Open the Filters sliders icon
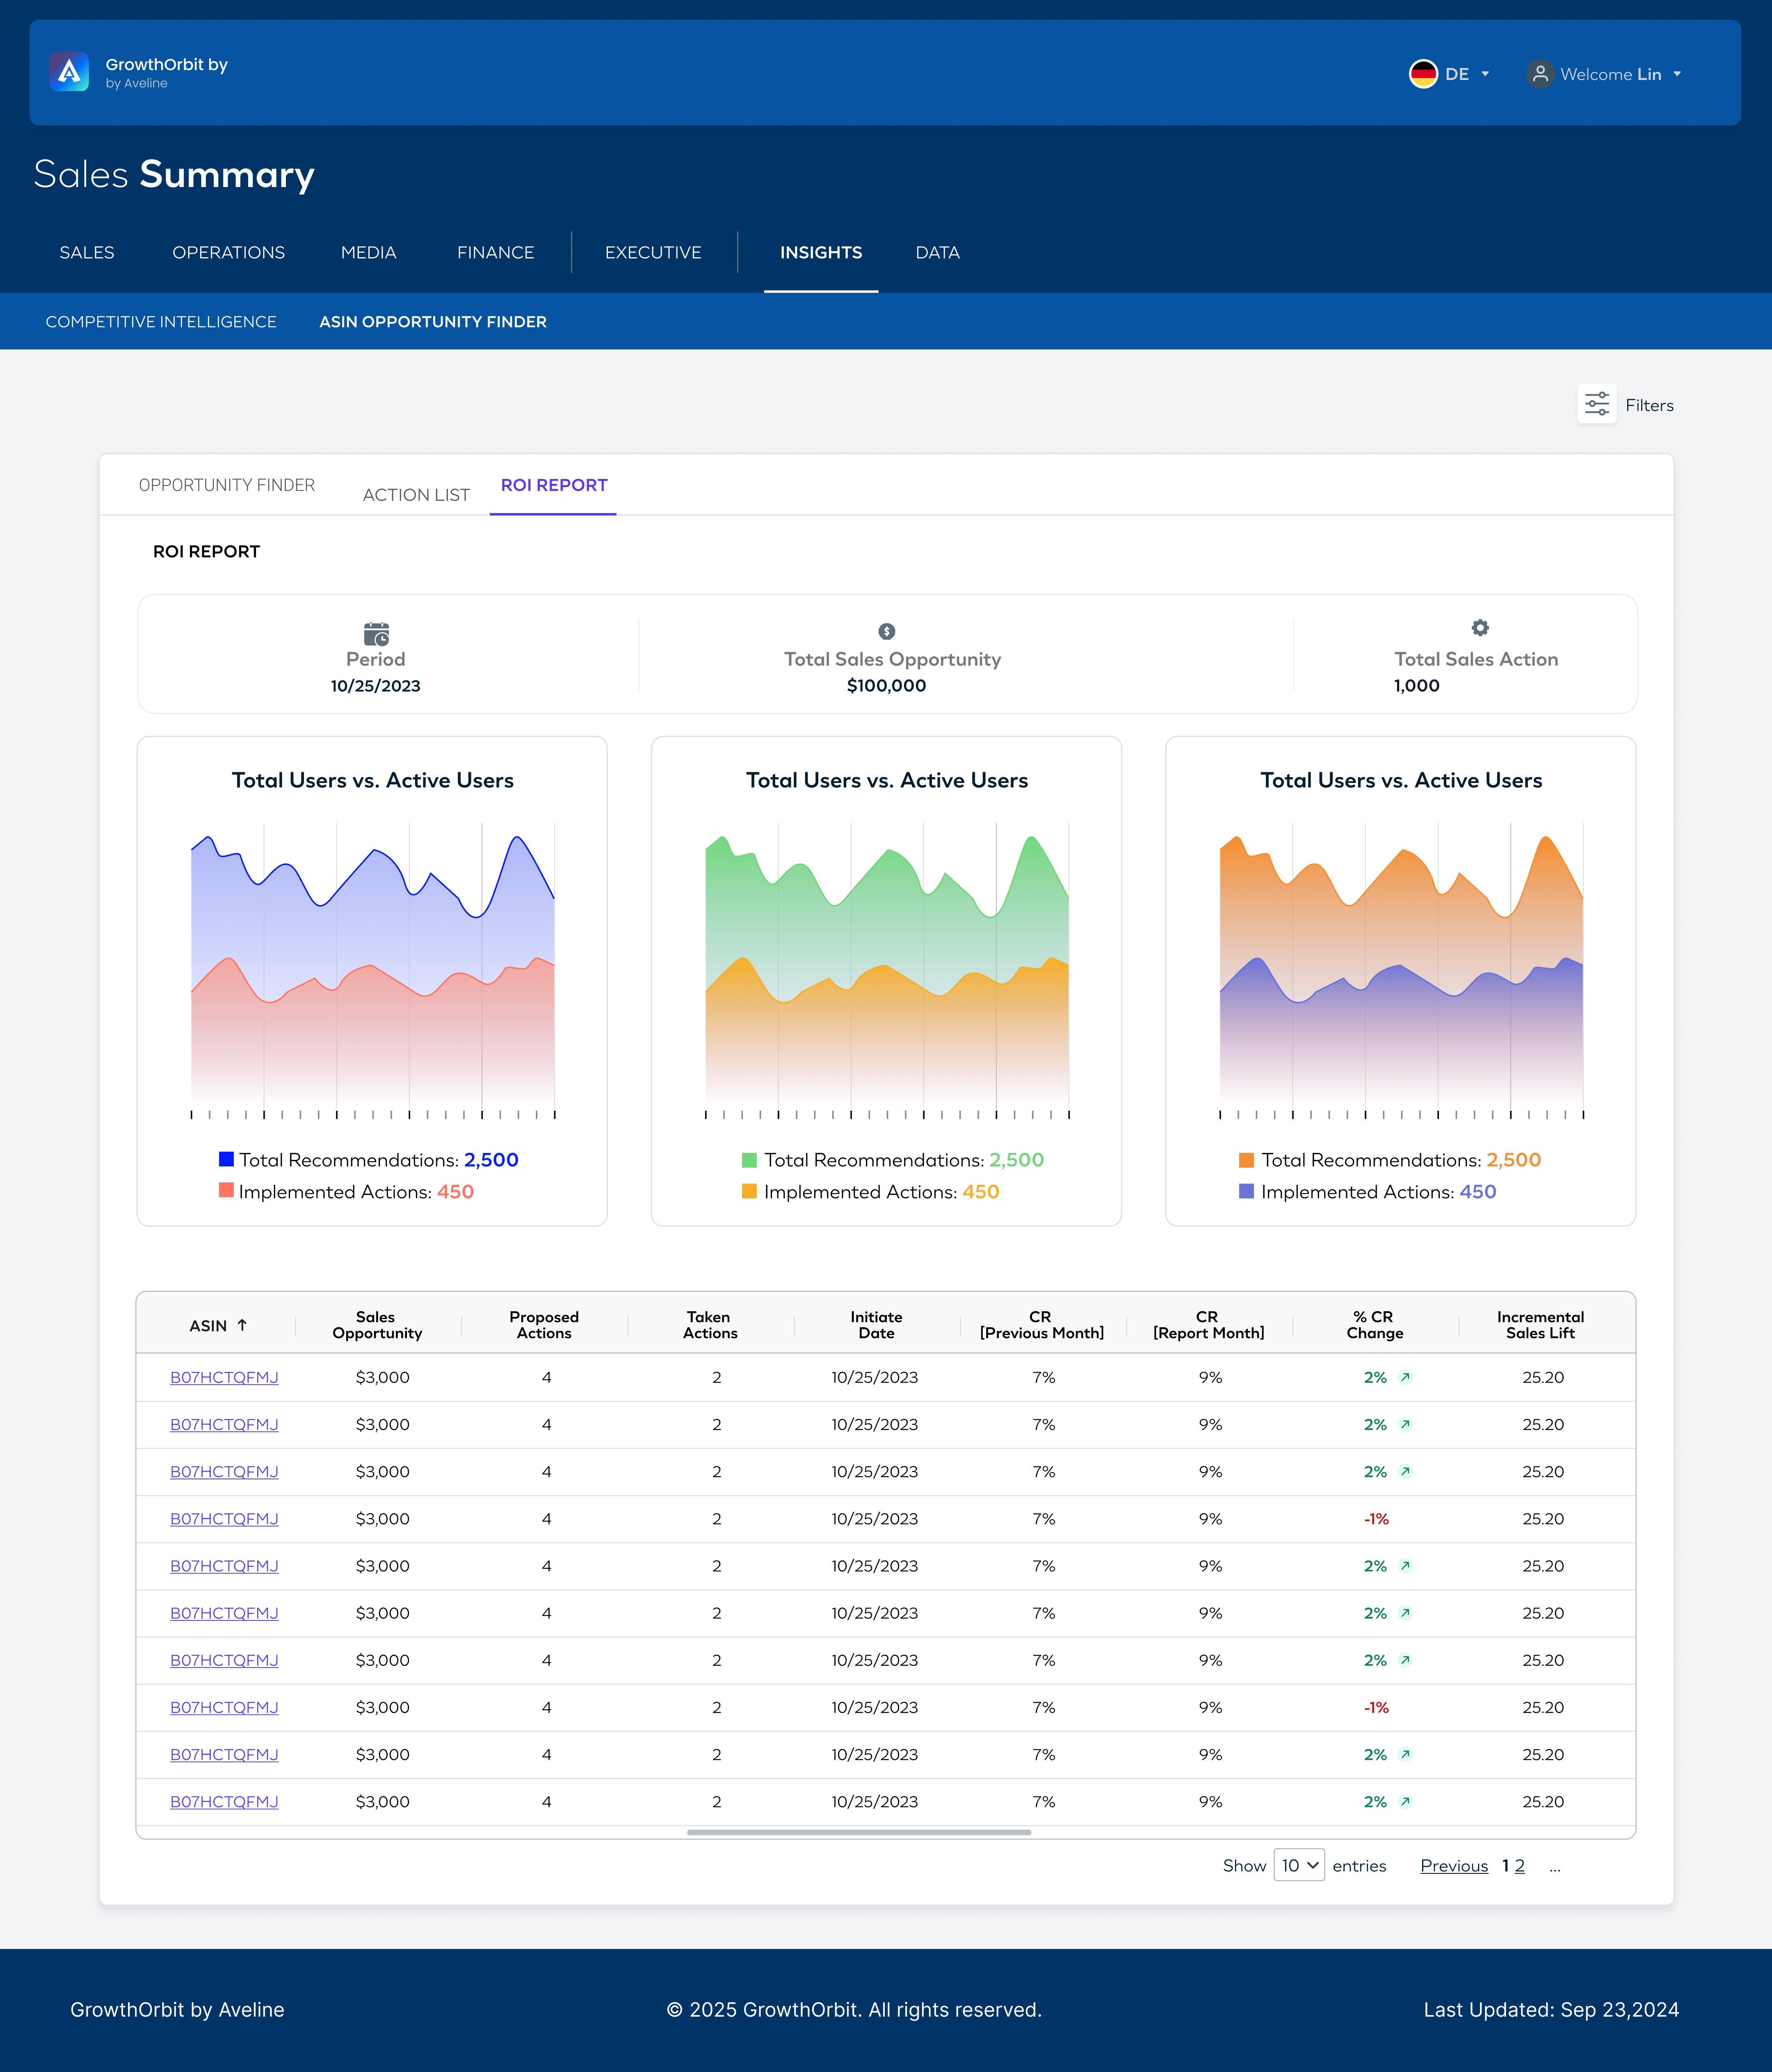This screenshot has width=1772, height=2072. click(x=1596, y=404)
